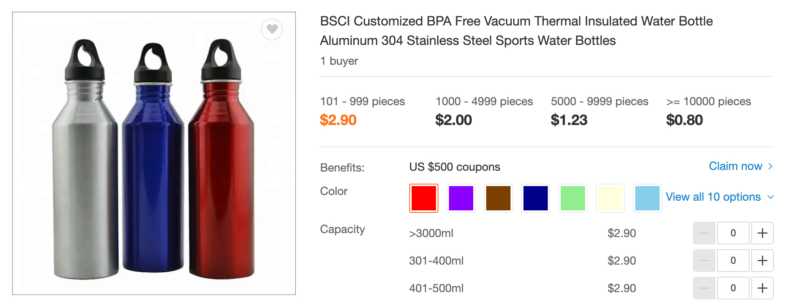Collapse the color options list
Image resolution: width=799 pixels, height=301 pixels.
pyautogui.click(x=770, y=197)
